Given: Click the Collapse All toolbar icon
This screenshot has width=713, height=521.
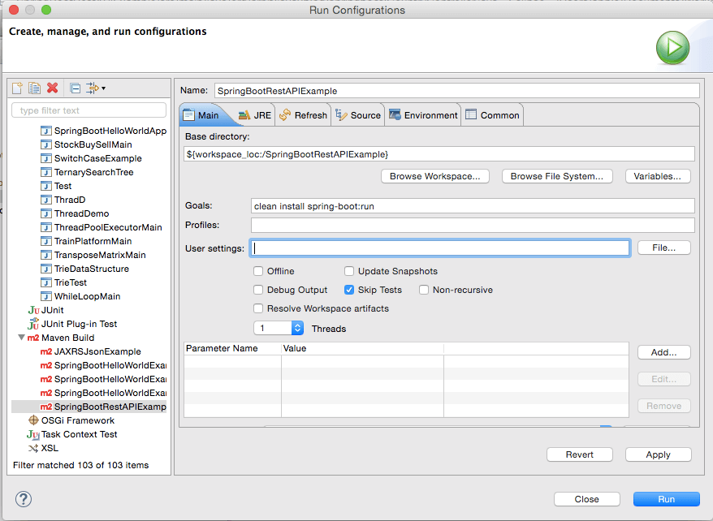Looking at the screenshot, I should pyautogui.click(x=76, y=88).
